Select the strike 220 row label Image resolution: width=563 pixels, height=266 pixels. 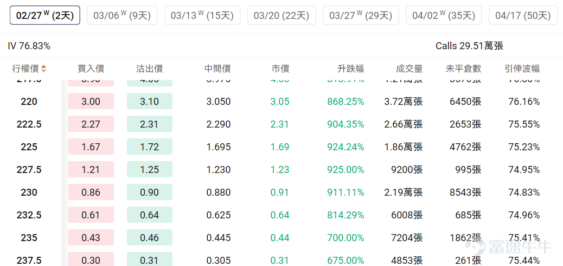click(29, 102)
